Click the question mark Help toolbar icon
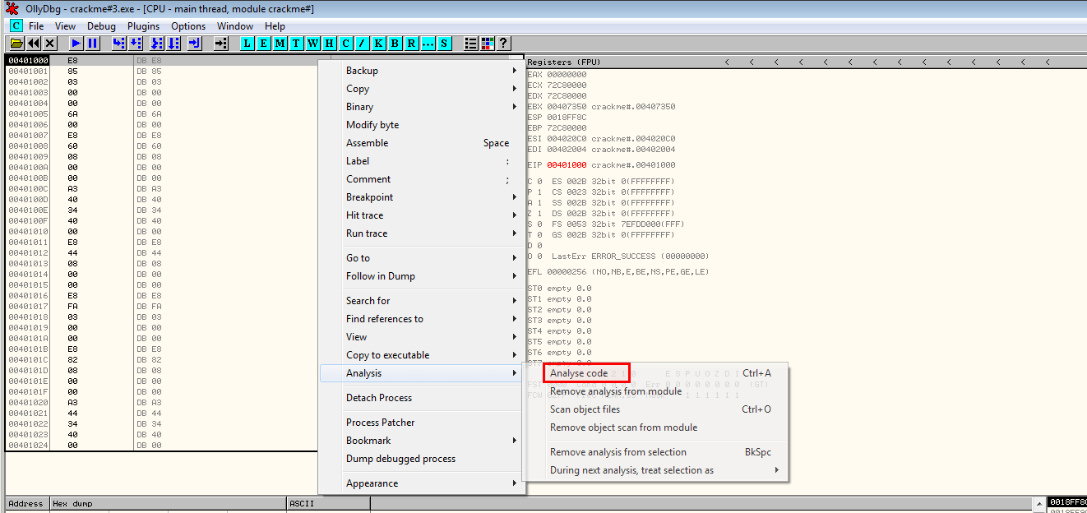The image size is (1087, 513). pyautogui.click(x=503, y=44)
